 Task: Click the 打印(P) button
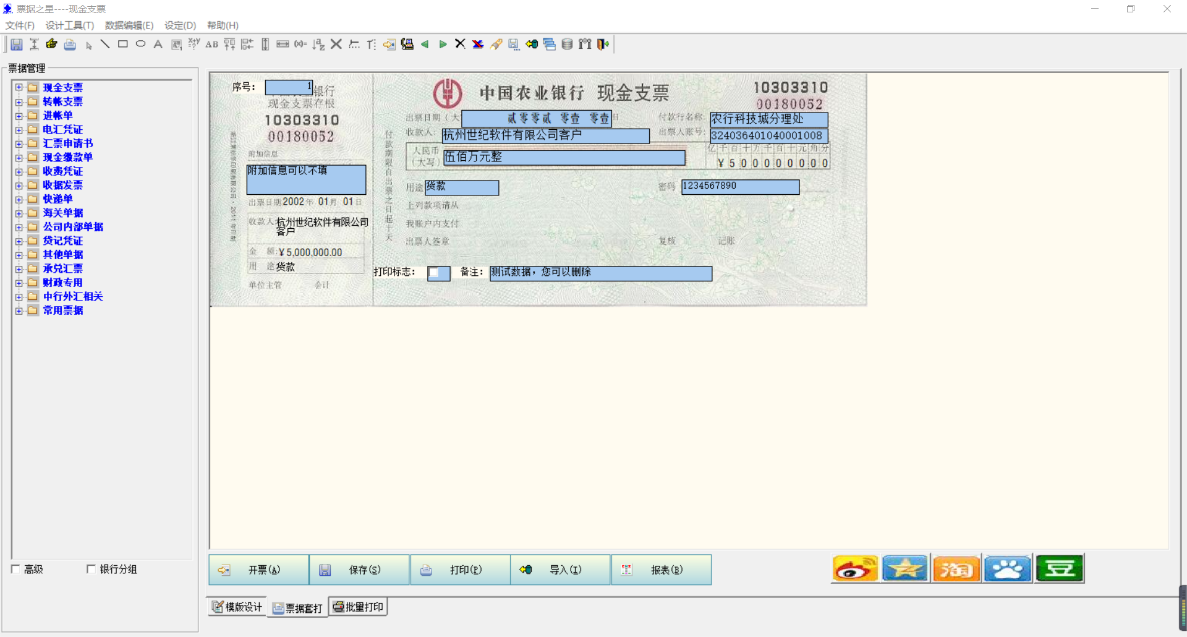click(x=461, y=570)
